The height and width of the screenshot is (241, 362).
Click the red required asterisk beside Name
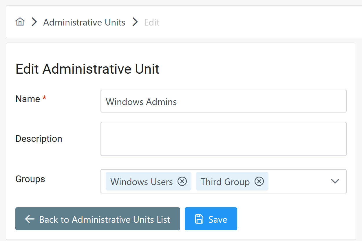click(x=44, y=99)
